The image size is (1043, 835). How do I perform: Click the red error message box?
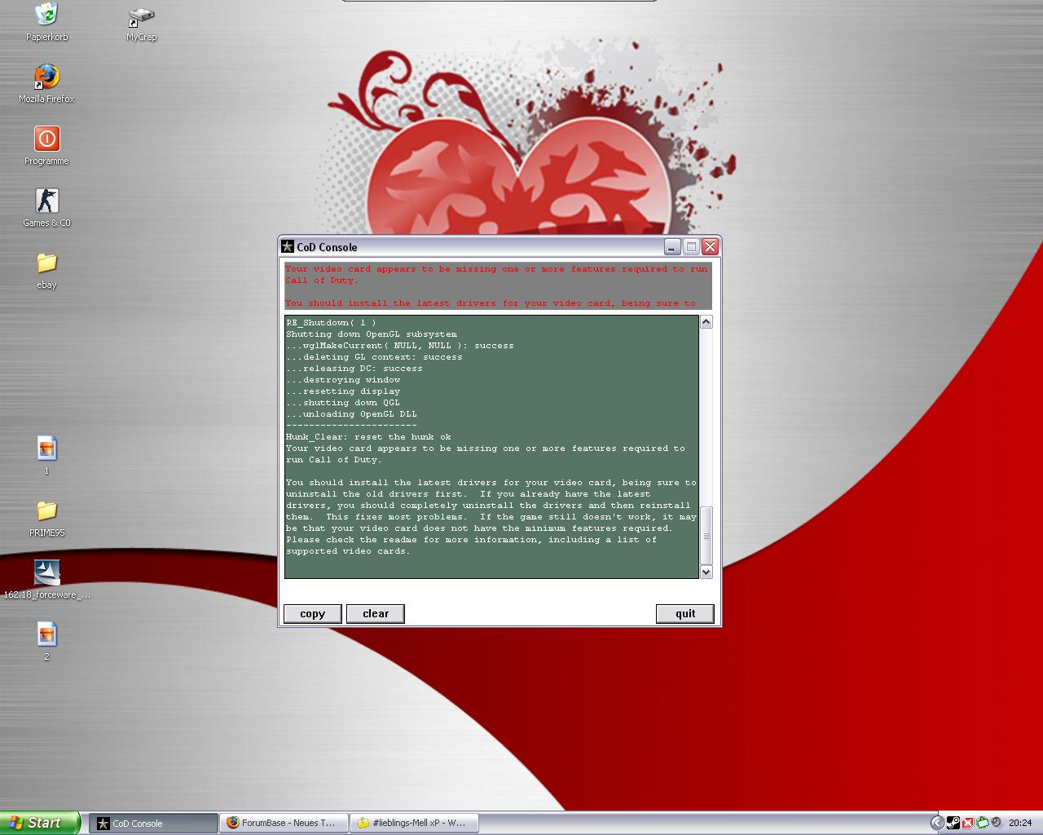(x=497, y=285)
